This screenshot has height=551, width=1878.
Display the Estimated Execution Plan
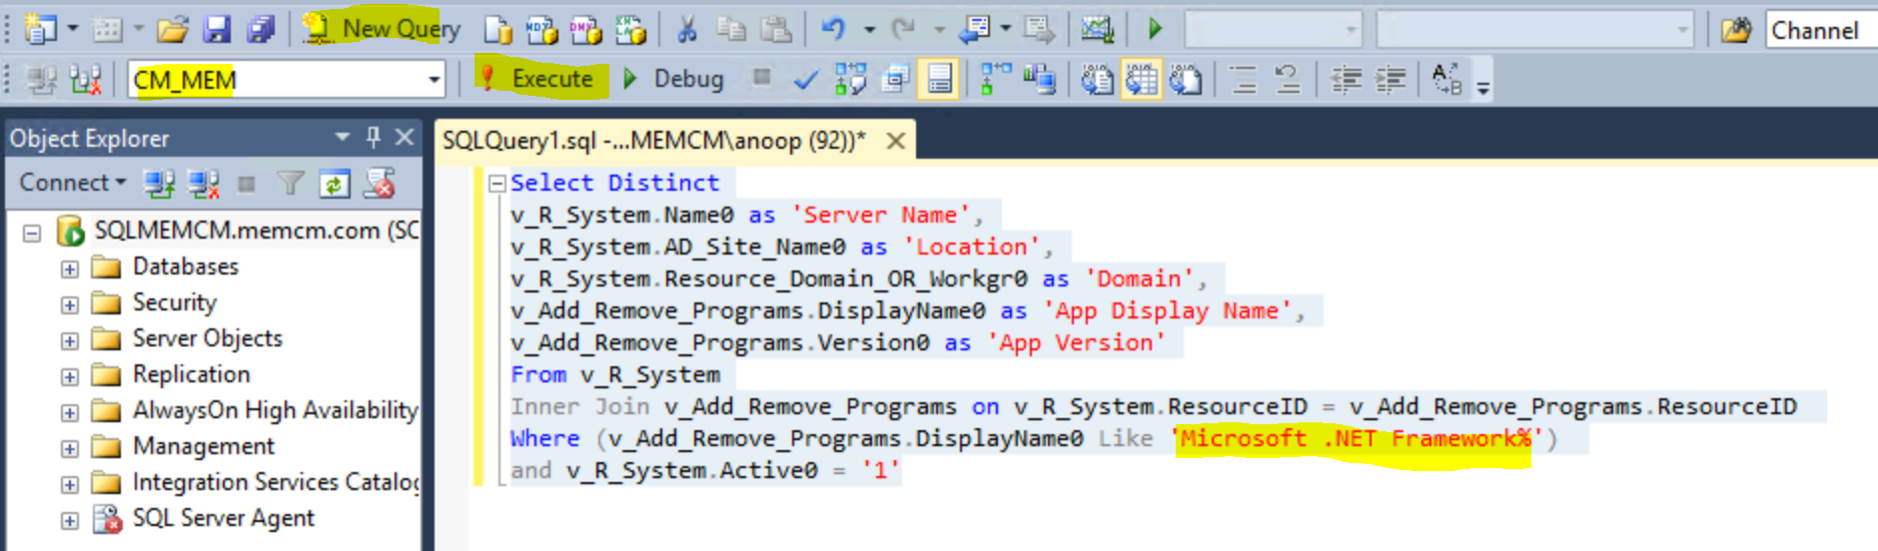tap(850, 79)
